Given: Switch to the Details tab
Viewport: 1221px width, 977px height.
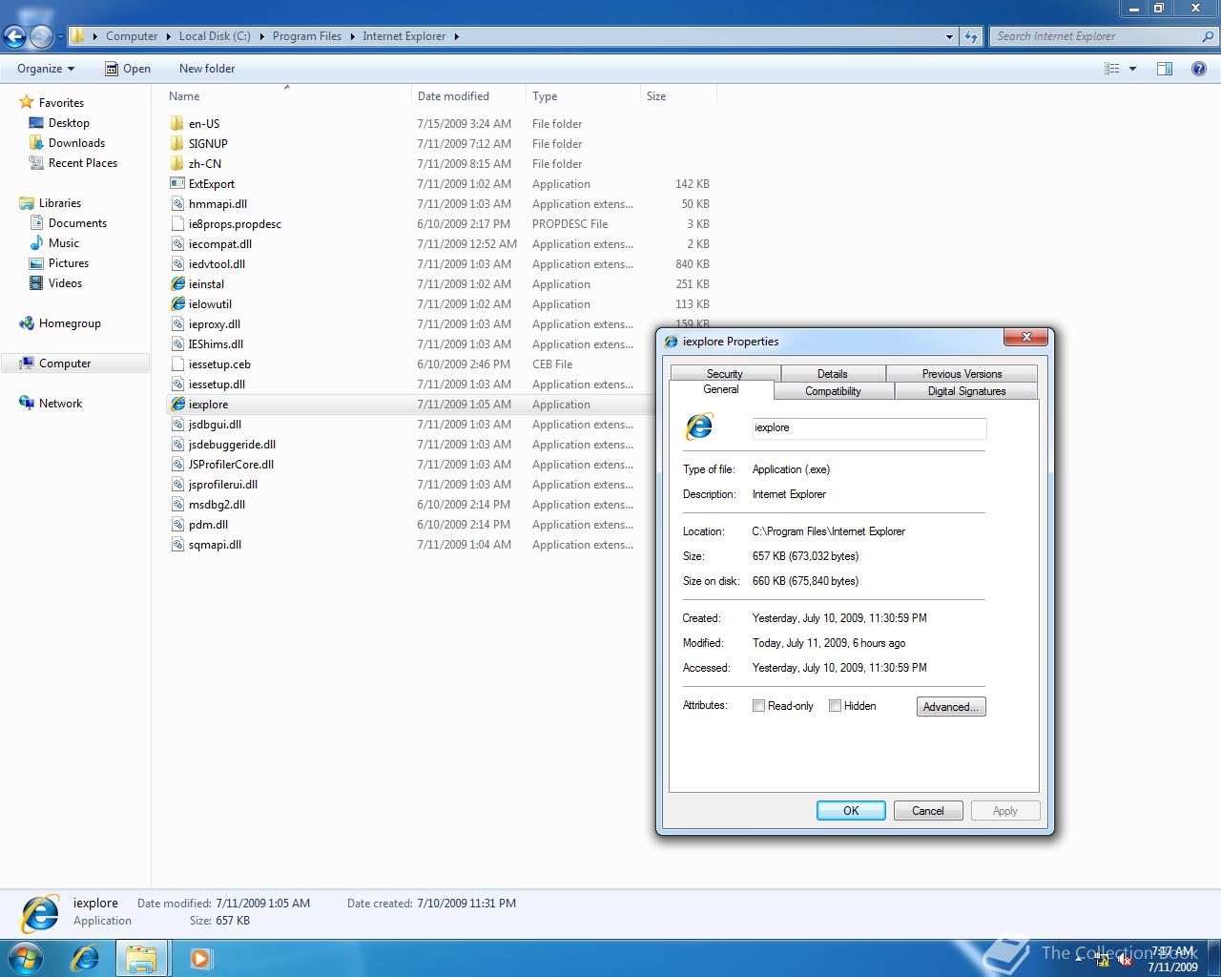Looking at the screenshot, I should click(x=833, y=373).
